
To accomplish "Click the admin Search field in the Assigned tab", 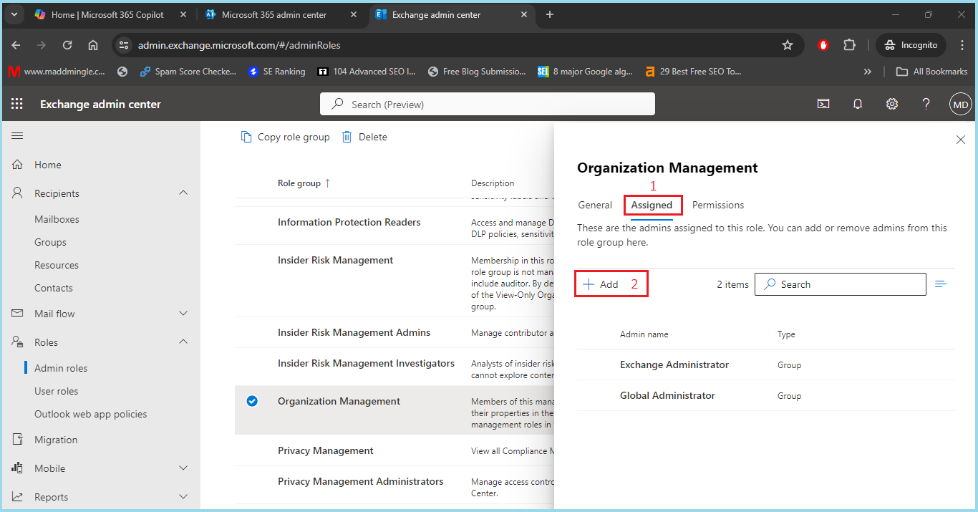I will pos(840,284).
